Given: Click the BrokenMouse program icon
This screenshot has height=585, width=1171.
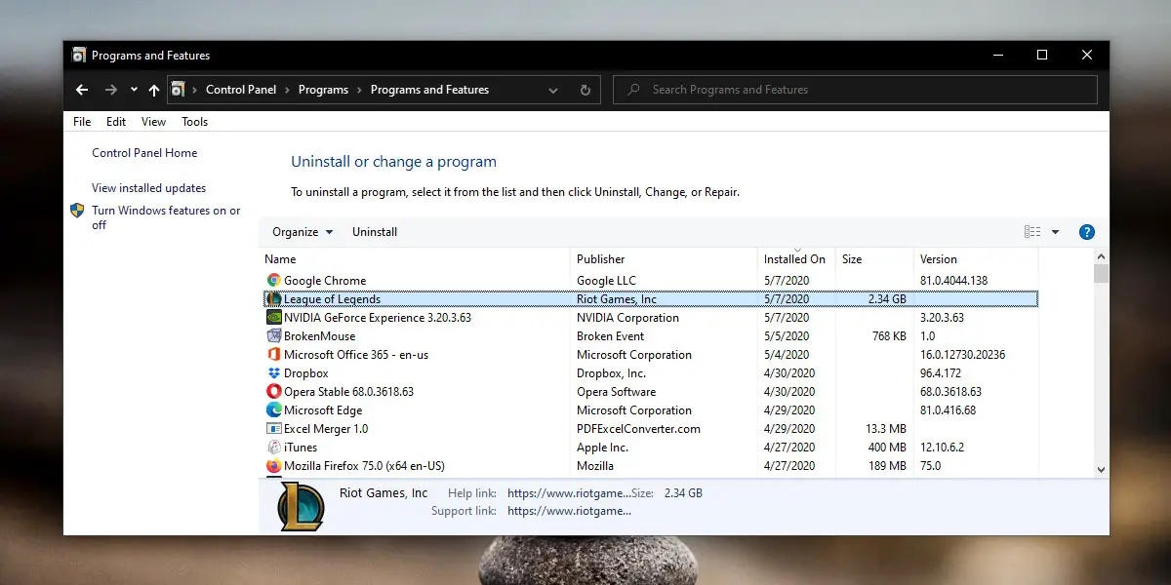Looking at the screenshot, I should click(274, 336).
